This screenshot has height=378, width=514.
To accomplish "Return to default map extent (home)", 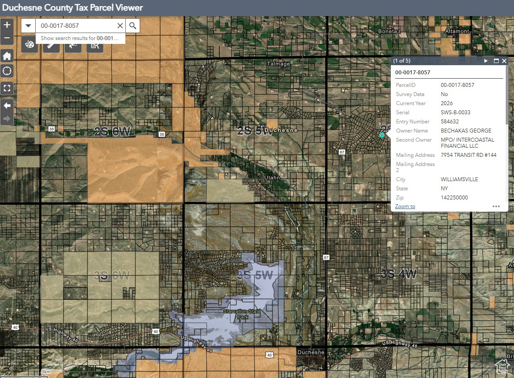I will 7,56.
